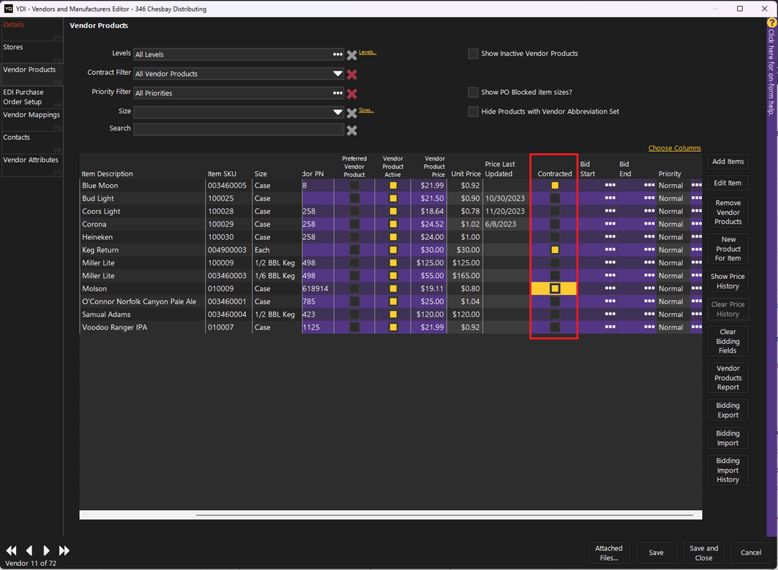Go to the first vendor record
This screenshot has width=778, height=570.
pyautogui.click(x=11, y=551)
